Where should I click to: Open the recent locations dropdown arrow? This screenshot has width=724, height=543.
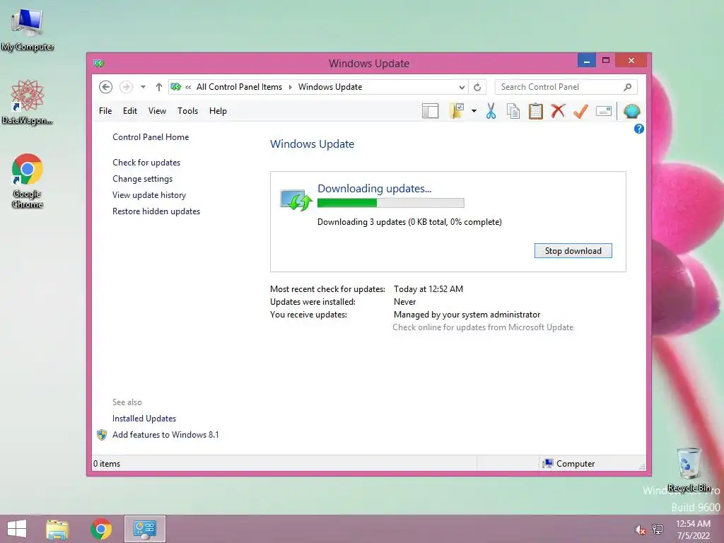coord(143,87)
